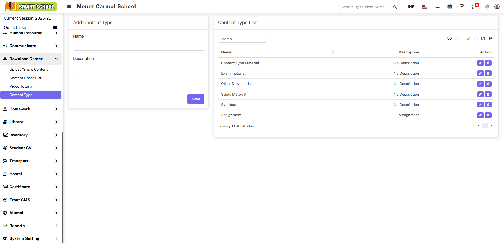Open the task checklist icon
This screenshot has width=504, height=243.
coord(462,7)
